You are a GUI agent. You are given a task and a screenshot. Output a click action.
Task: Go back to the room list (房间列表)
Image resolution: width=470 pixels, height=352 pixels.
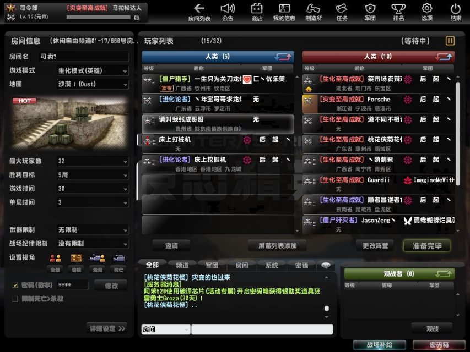tap(199, 12)
